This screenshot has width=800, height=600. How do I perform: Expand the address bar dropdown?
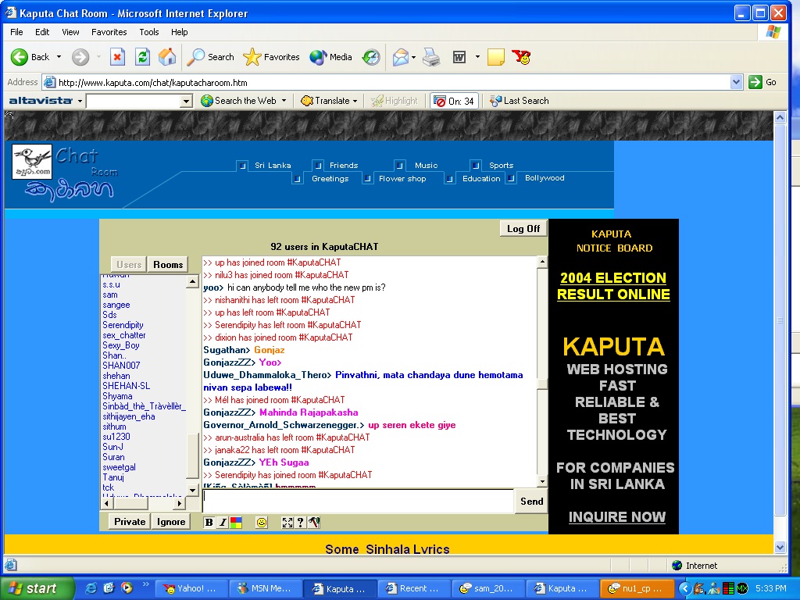[736, 82]
